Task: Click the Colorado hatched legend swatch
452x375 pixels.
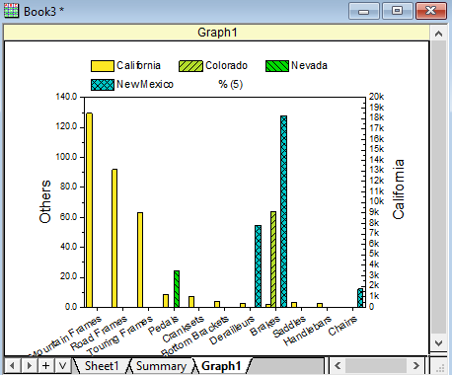Action: (190, 66)
